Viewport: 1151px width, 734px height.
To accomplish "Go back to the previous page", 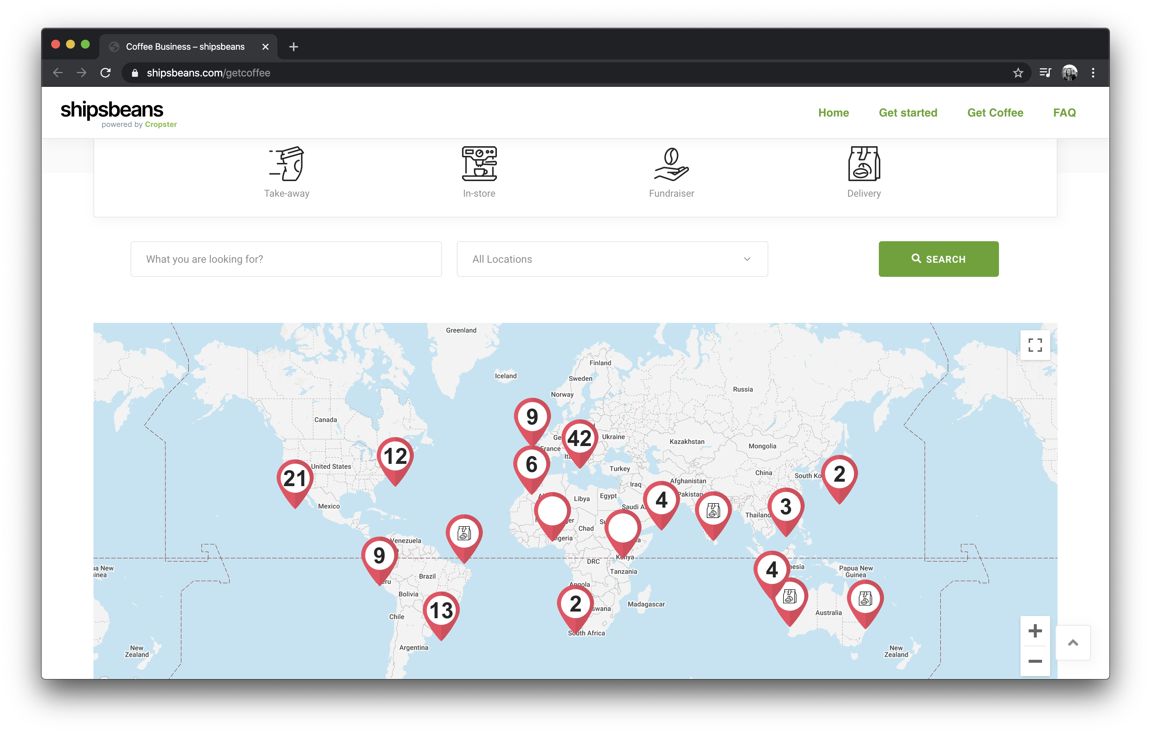I will point(58,73).
